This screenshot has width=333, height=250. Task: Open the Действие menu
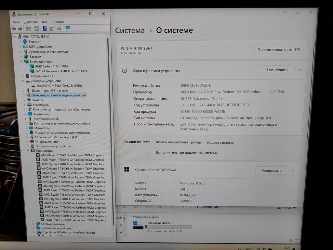pyautogui.click(x=31, y=22)
